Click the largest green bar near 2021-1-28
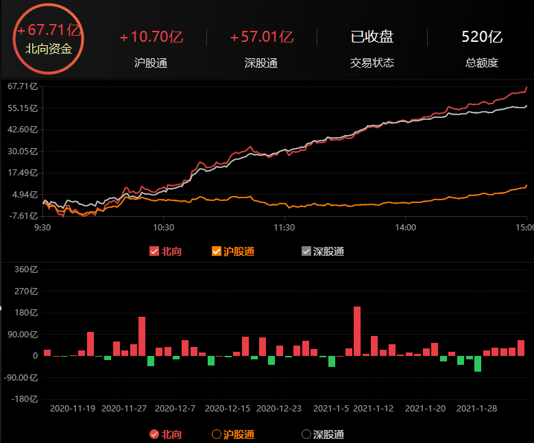The width and height of the screenshot is (534, 443). [478, 363]
